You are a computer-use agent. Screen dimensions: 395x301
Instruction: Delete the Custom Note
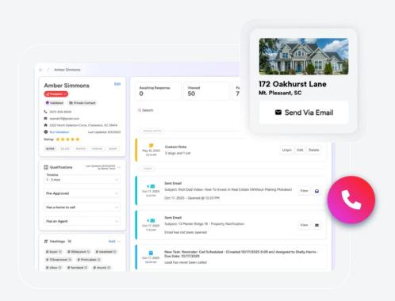point(314,150)
